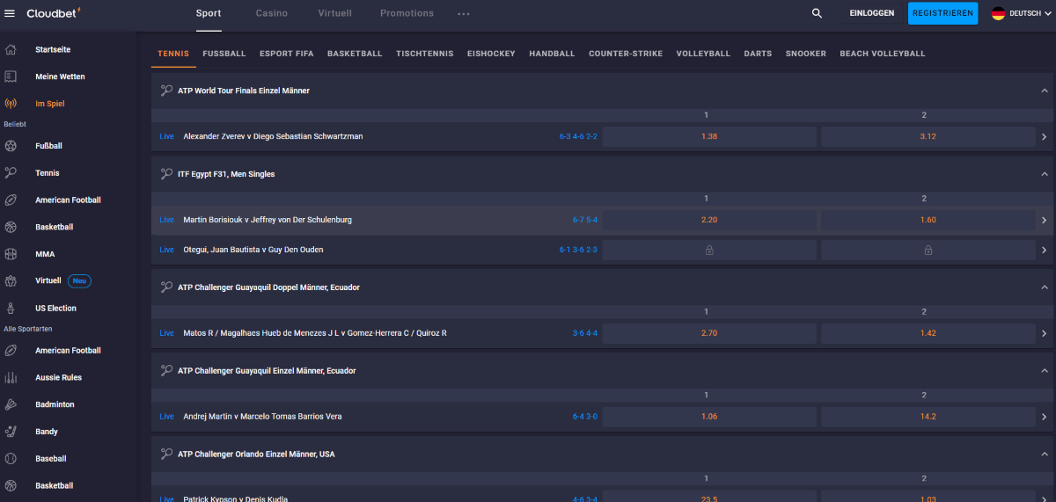This screenshot has width=1056, height=502.
Task: Click the Aussie Rules icon
Action: tap(11, 378)
